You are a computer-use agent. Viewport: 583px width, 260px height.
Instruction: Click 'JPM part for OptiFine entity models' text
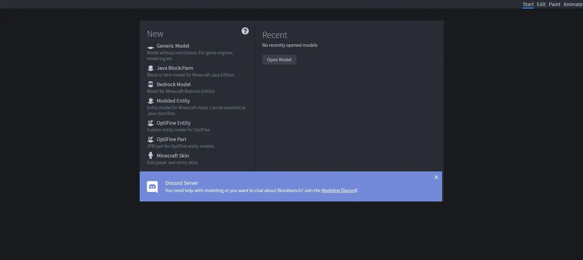(x=180, y=146)
